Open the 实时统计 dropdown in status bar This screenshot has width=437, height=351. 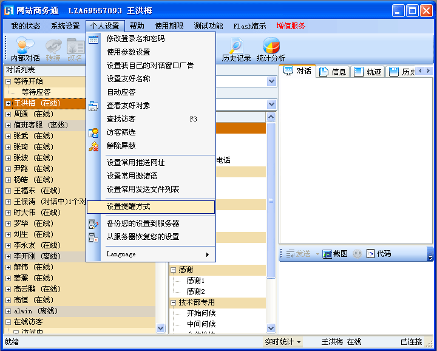[283, 342]
